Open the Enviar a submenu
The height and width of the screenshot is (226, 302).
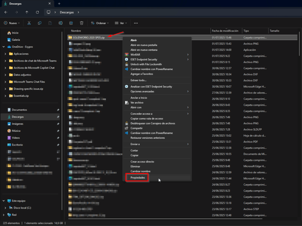pyautogui.click(x=157, y=144)
